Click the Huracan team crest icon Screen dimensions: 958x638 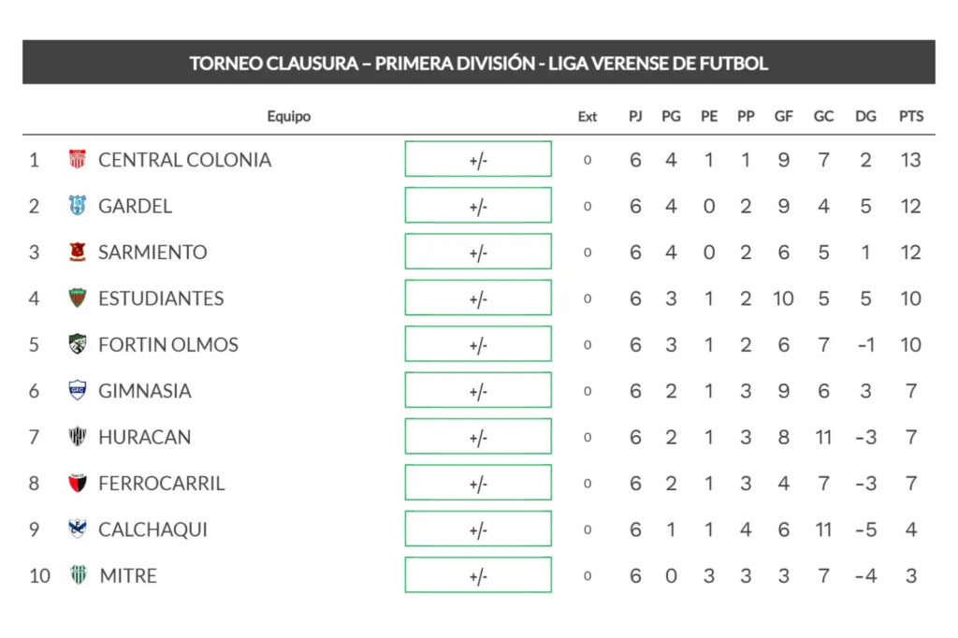coord(78,437)
